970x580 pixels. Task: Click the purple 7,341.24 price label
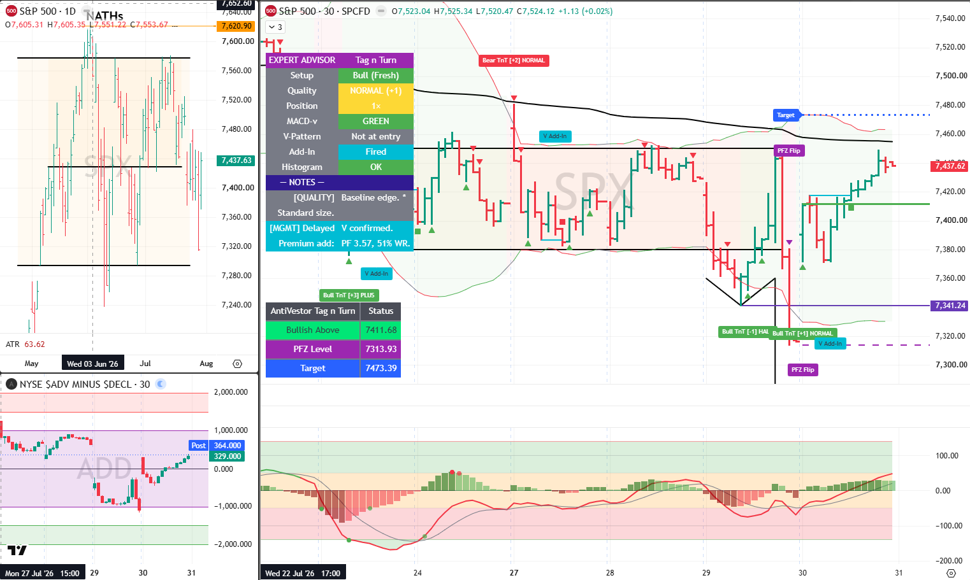coord(950,306)
